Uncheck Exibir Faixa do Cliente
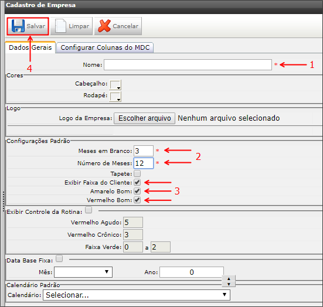The height and width of the screenshot is (307, 323). (137, 182)
